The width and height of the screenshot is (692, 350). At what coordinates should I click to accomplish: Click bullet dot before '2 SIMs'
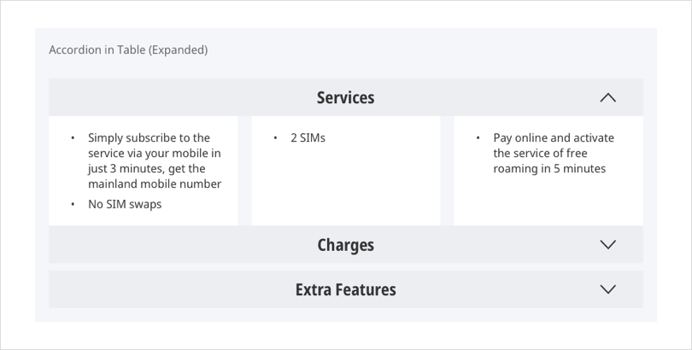click(x=276, y=137)
